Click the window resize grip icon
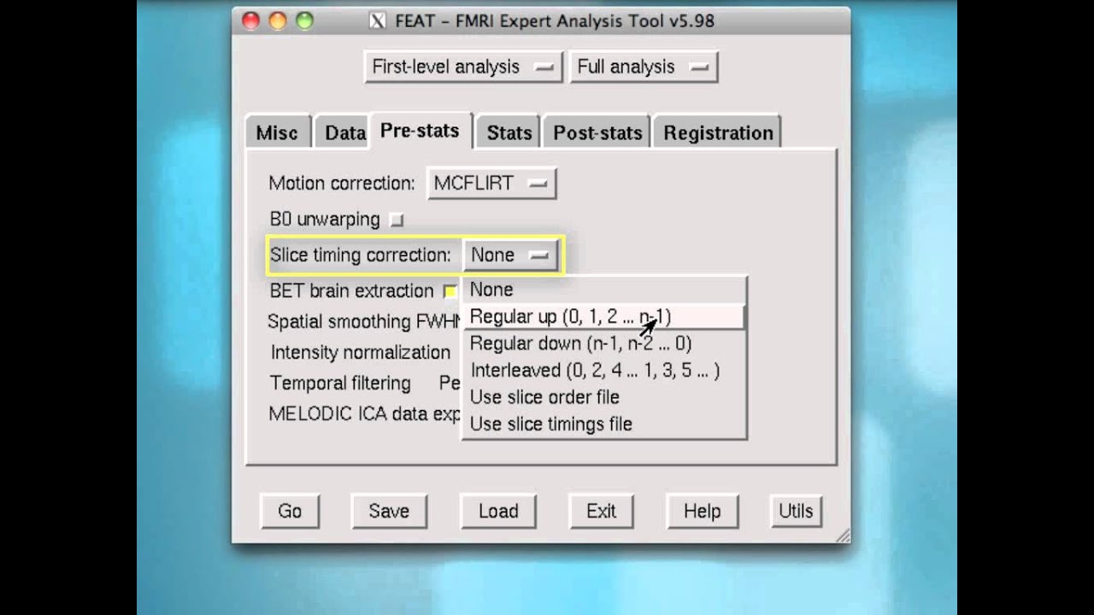Screen dimensions: 1094x615 coord(843,536)
